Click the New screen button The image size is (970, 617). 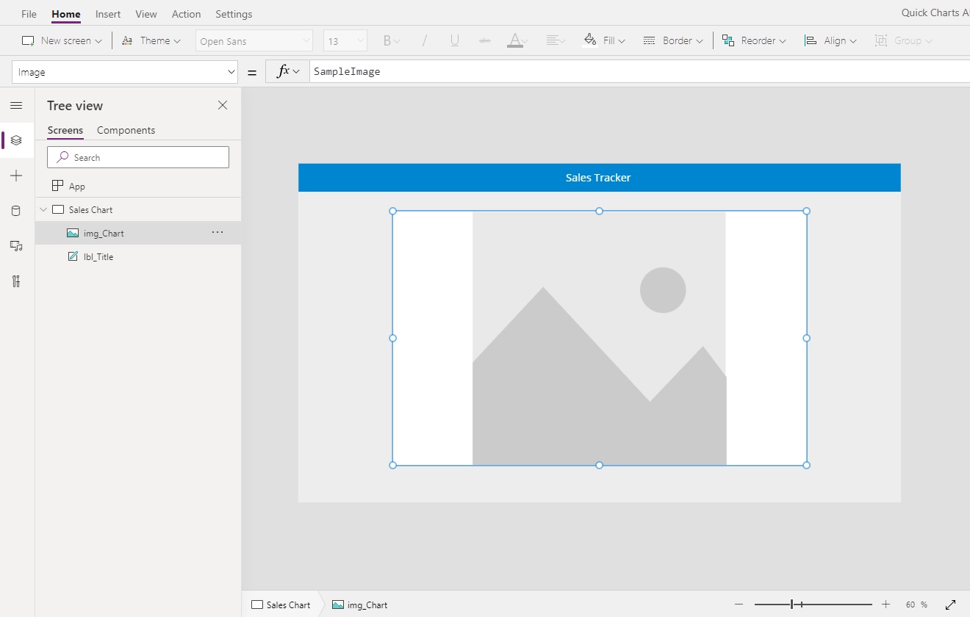(62, 41)
